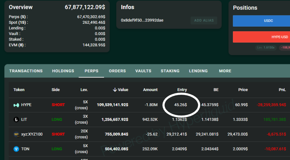Viewport: 290px width, 160px height.
Task: Click the xyz:XYZ100 PnL -6,675.51$
Action: pyautogui.click(x=276, y=134)
